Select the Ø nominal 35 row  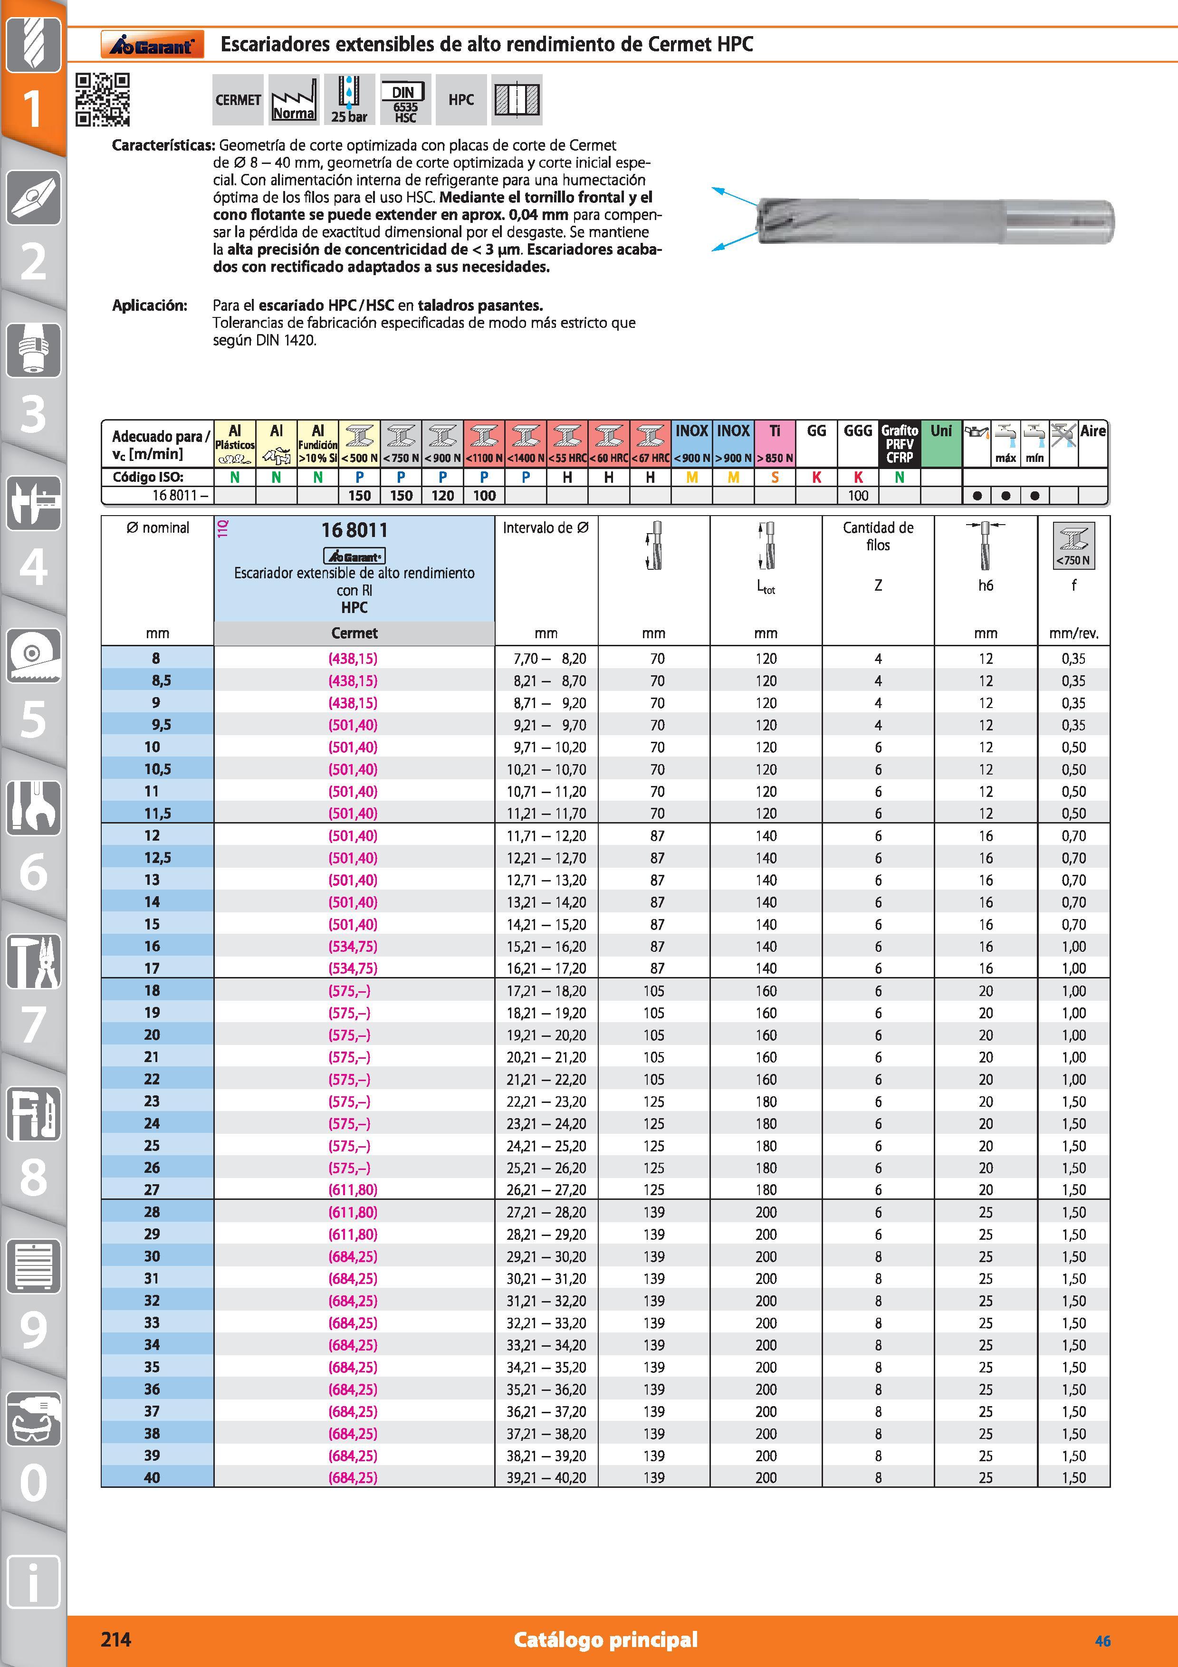tap(605, 1366)
